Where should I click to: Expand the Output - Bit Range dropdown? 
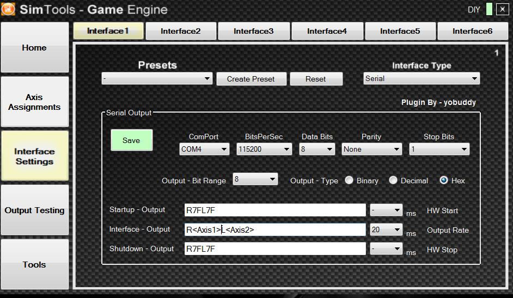(255, 179)
